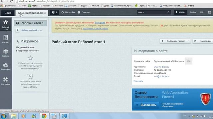Open the Контент sidebar section
The width and height of the screenshot is (213, 119).
click(6, 39)
